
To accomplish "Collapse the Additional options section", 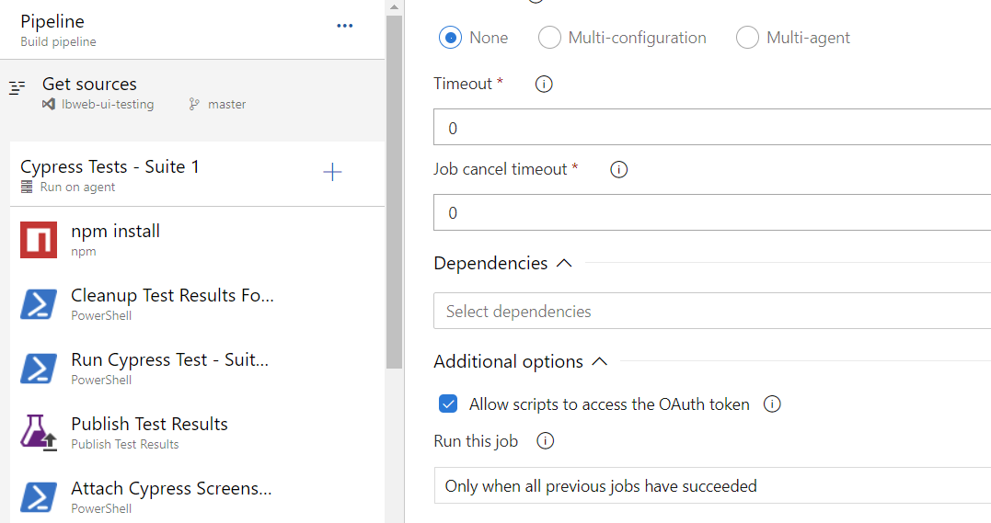I will [x=600, y=362].
